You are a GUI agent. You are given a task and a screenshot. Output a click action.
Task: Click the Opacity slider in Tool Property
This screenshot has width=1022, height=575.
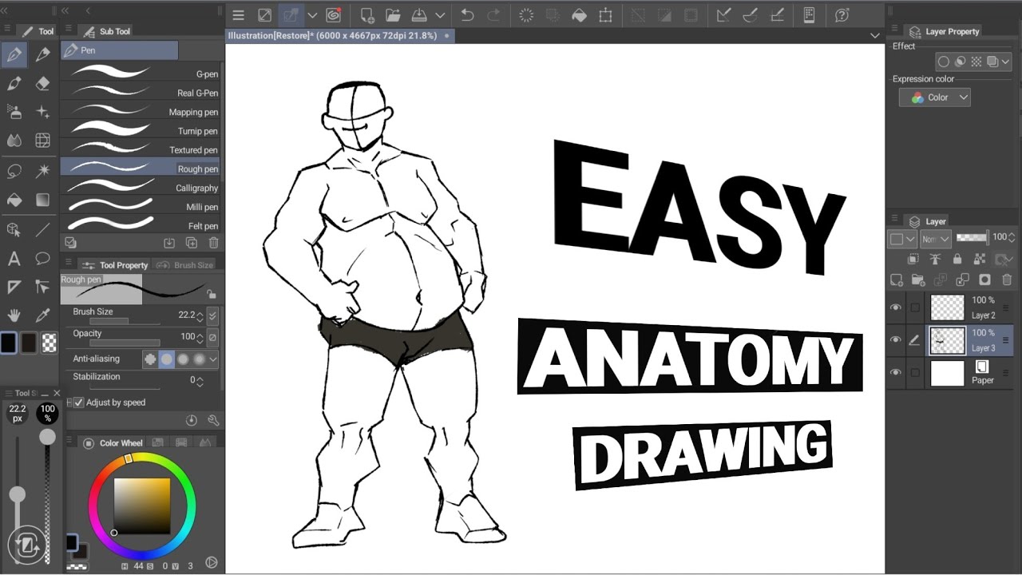point(126,343)
